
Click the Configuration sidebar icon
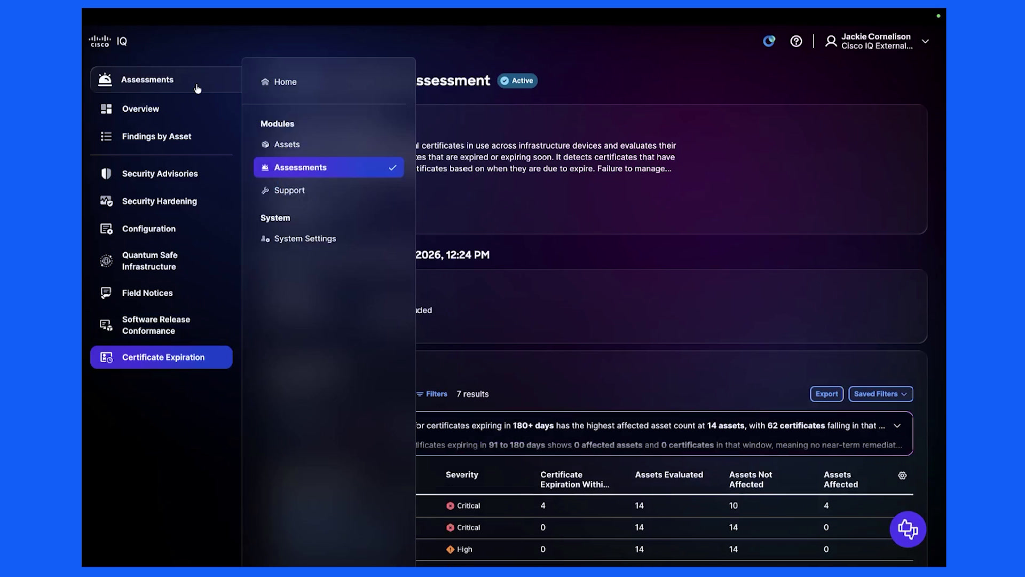point(106,229)
